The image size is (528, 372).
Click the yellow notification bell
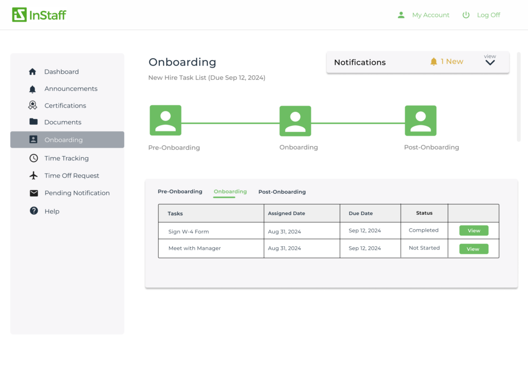[x=434, y=62]
